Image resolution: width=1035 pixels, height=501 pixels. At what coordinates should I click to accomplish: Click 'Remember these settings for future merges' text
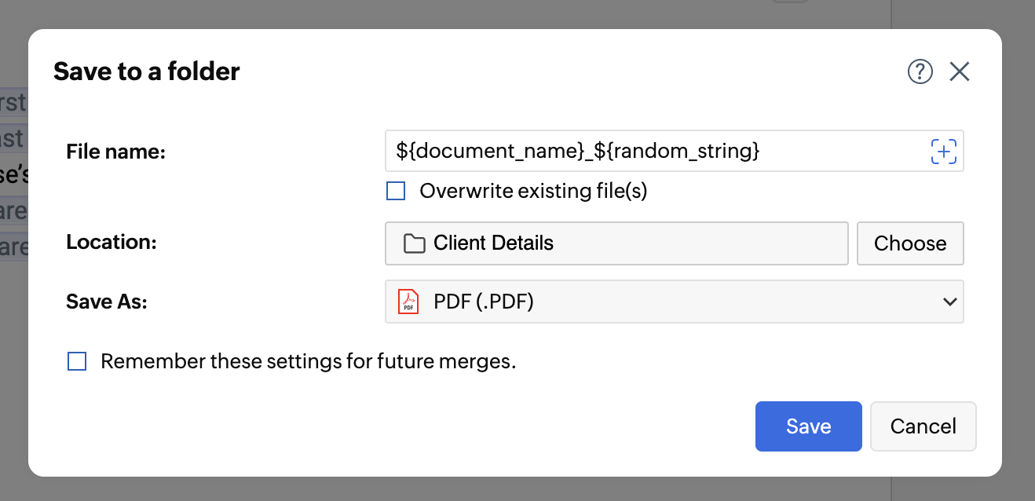click(308, 362)
